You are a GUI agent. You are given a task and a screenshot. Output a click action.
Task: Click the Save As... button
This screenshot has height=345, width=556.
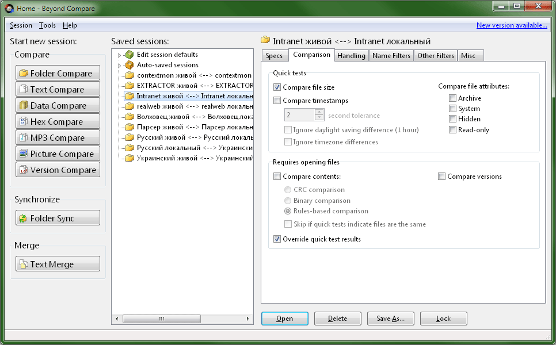click(390, 319)
